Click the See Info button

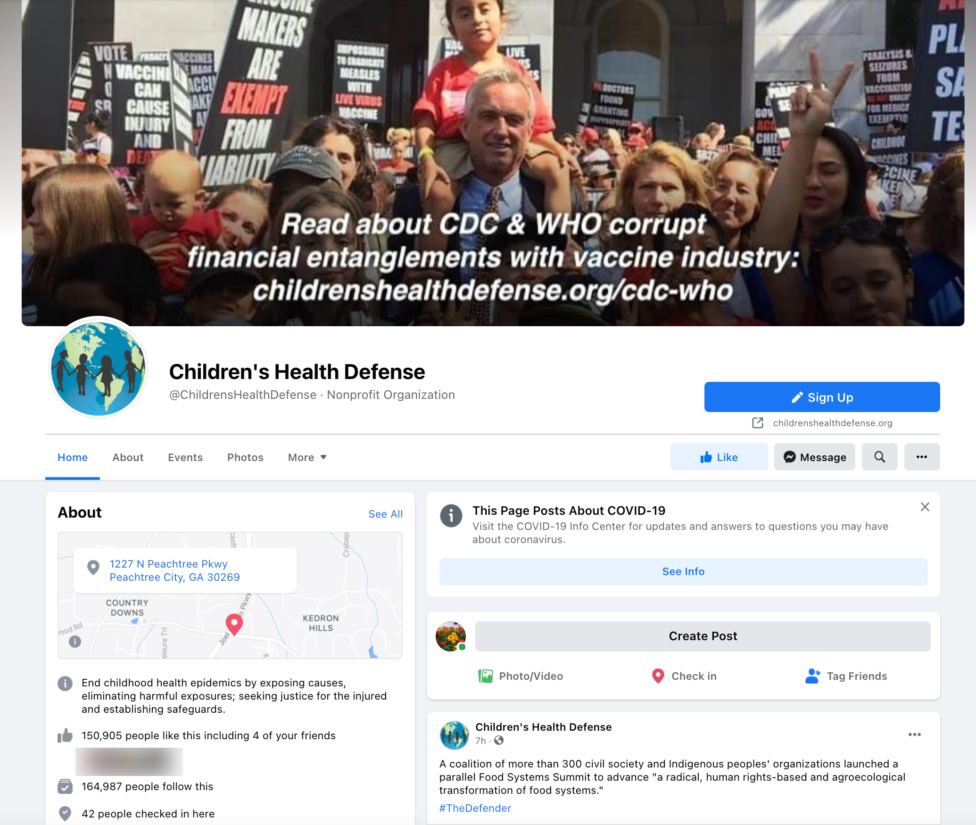[x=683, y=571]
